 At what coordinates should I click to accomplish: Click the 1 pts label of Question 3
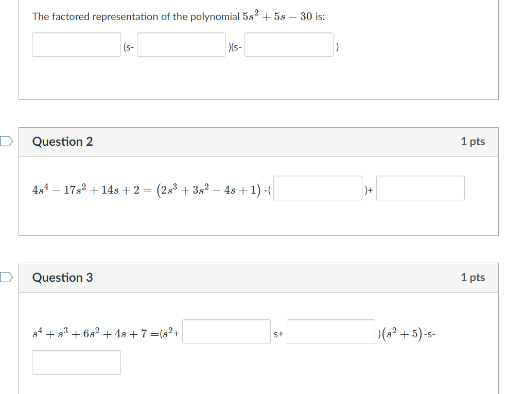pyautogui.click(x=473, y=278)
